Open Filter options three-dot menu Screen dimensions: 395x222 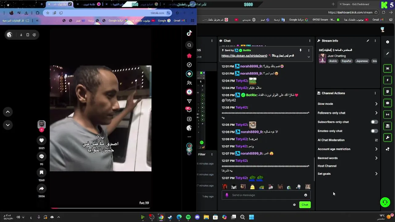(x=212, y=154)
